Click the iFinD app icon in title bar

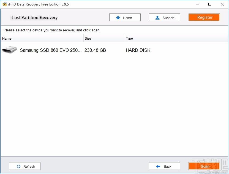point(5,4)
